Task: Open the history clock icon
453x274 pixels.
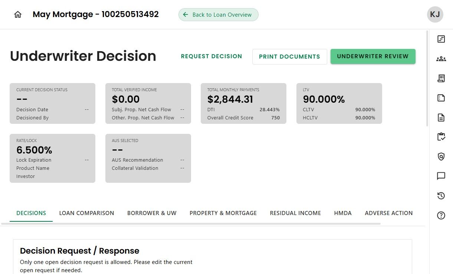Action: [441, 196]
